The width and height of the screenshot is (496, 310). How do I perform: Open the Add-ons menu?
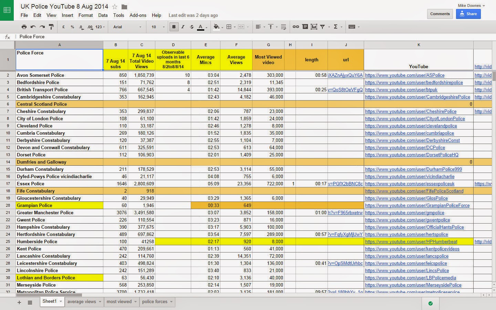(x=138, y=15)
